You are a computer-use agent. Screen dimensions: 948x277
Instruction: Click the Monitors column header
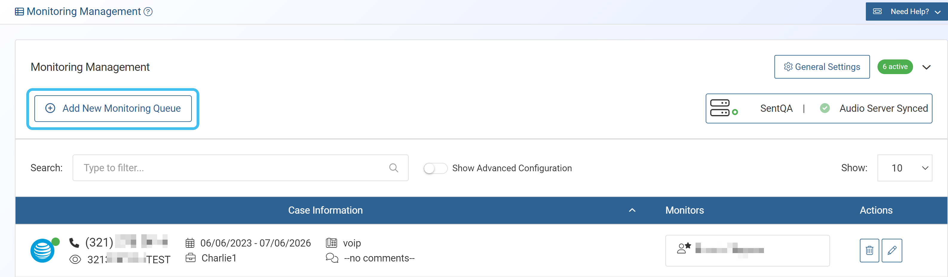click(x=684, y=210)
